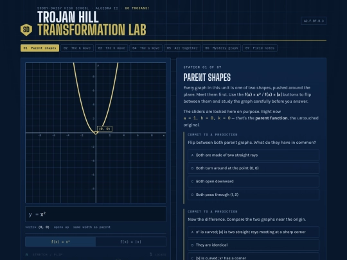This screenshot has height=260, width=347.
Task: Click 'a = 1, h = 0, k = 0' parameter text
Action: point(207,118)
